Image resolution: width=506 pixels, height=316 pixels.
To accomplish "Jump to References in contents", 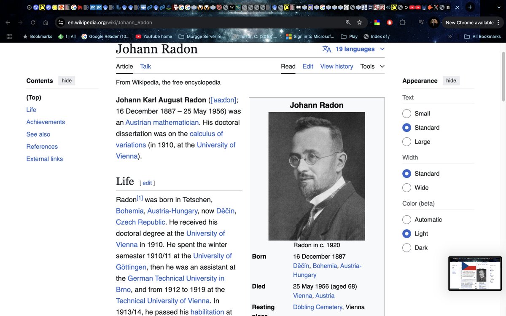I will [x=42, y=147].
